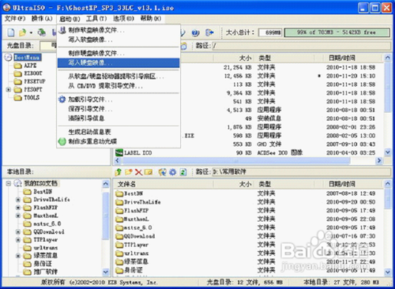Open the 工具(T) menu
The width and height of the screenshot is (395, 289).
click(96, 18)
